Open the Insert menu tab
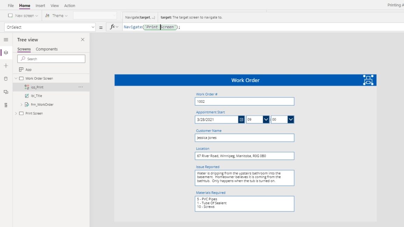Image resolution: width=404 pixels, height=227 pixels. (x=40, y=6)
